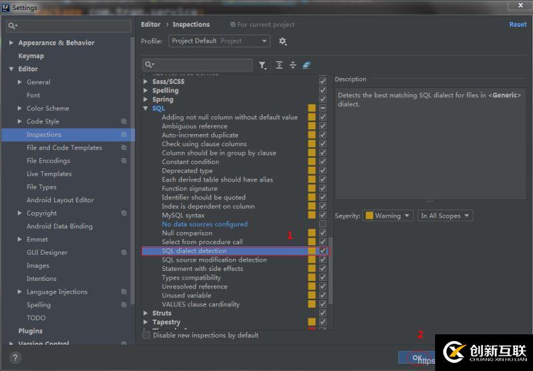Open the Font settings page

33,95
